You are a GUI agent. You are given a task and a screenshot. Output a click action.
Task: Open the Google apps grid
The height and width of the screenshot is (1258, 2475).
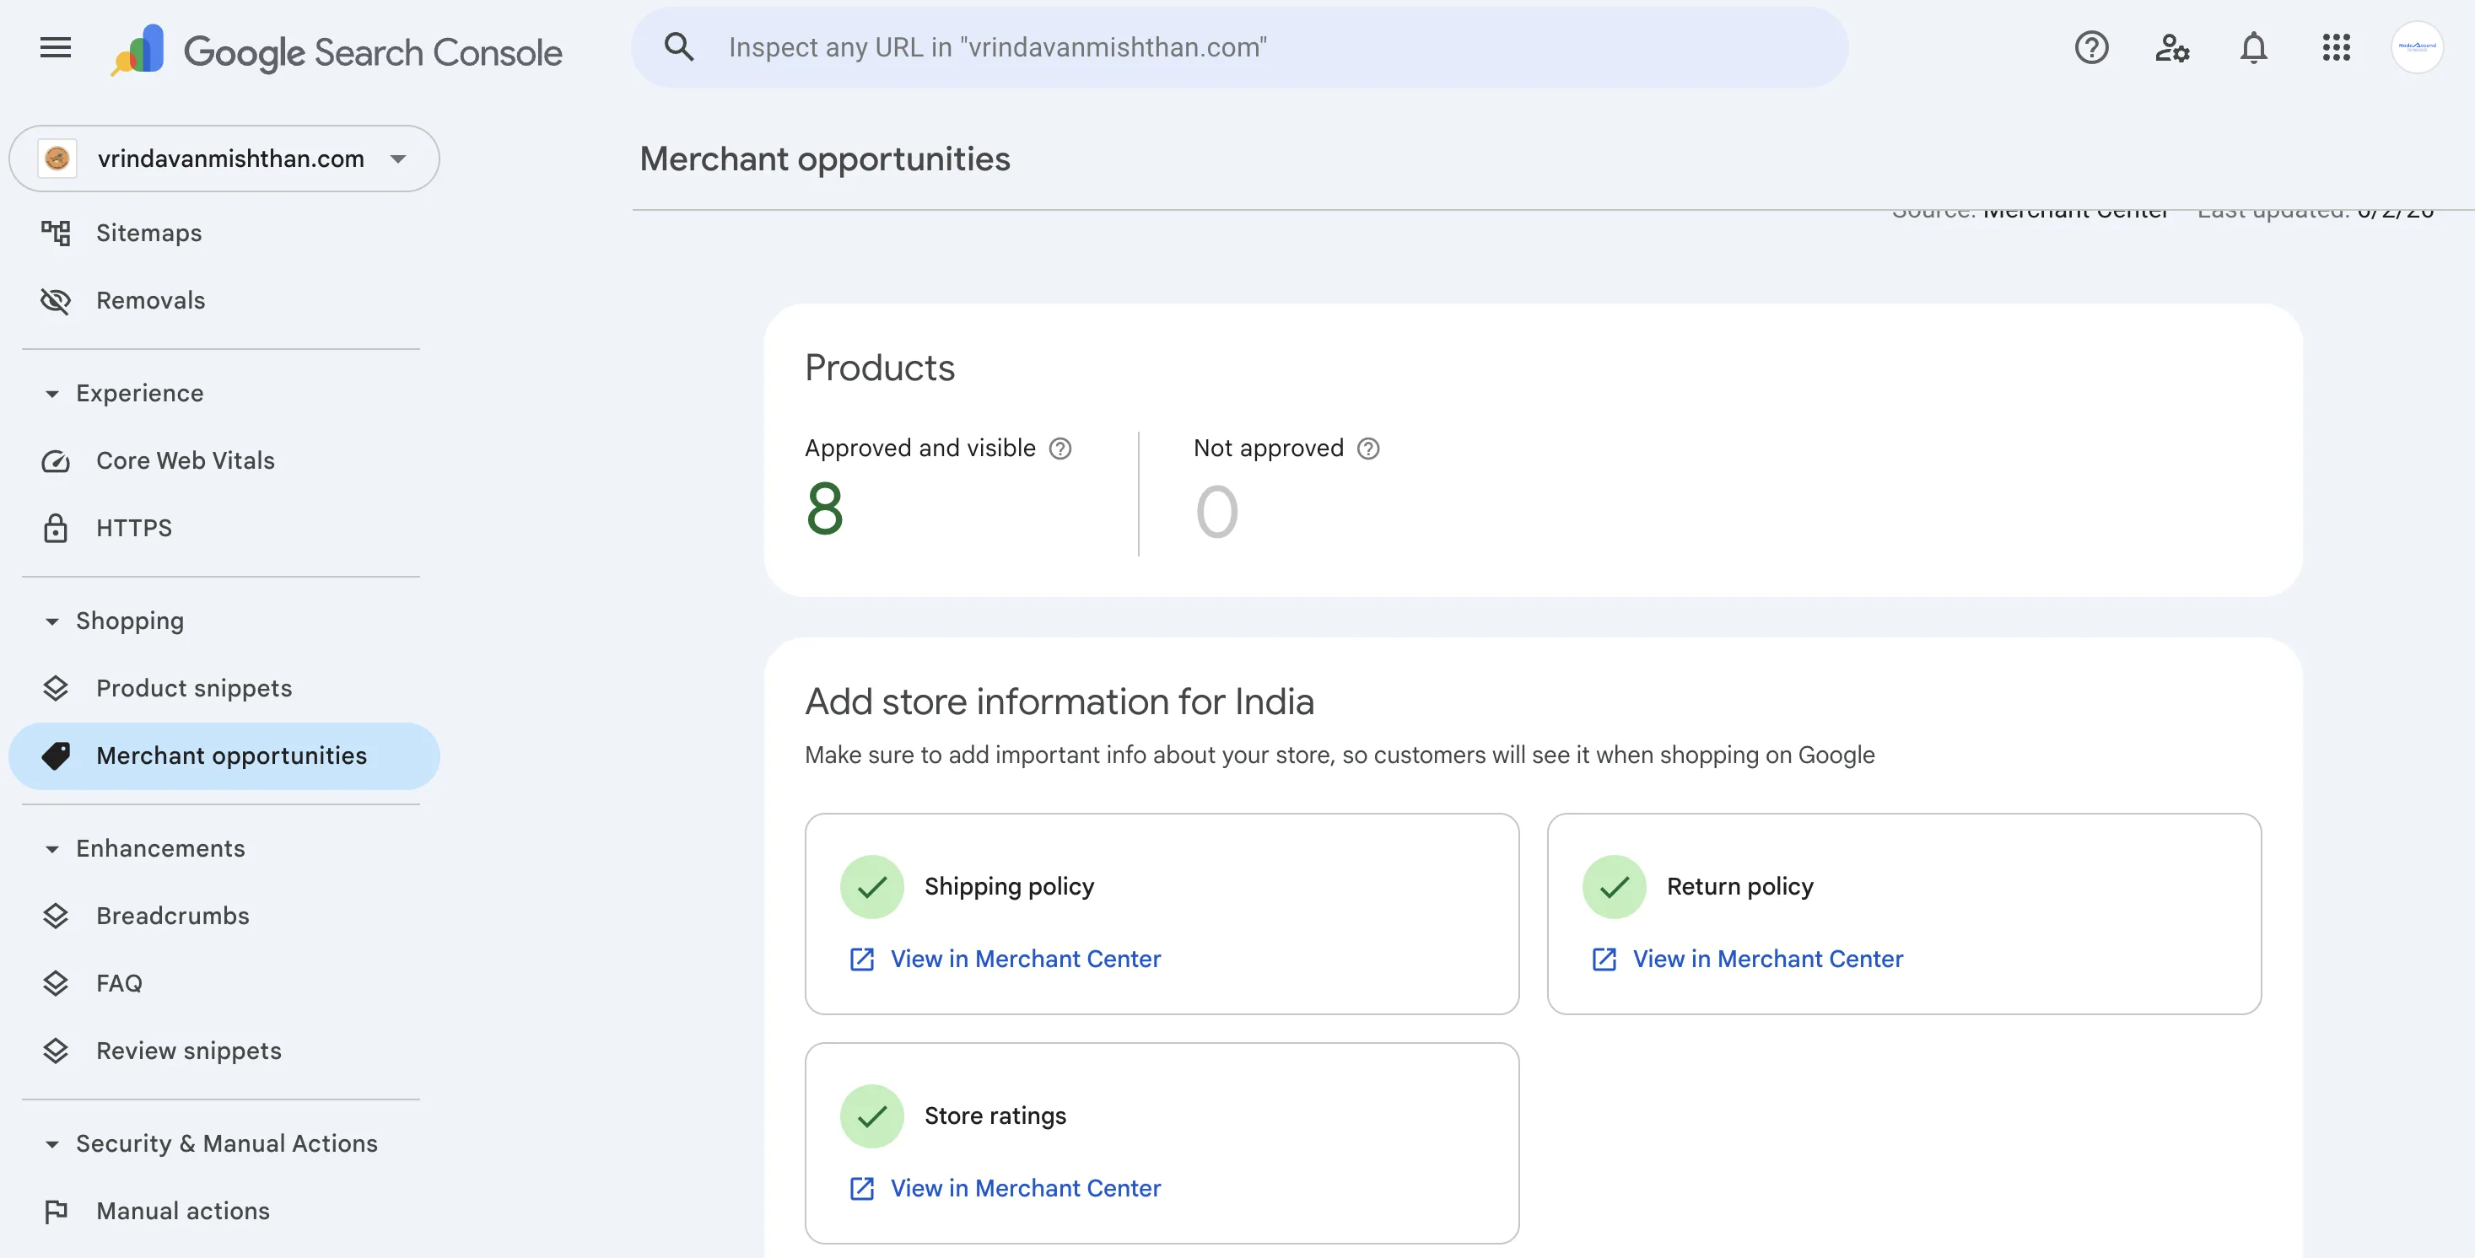pyautogui.click(x=2336, y=47)
